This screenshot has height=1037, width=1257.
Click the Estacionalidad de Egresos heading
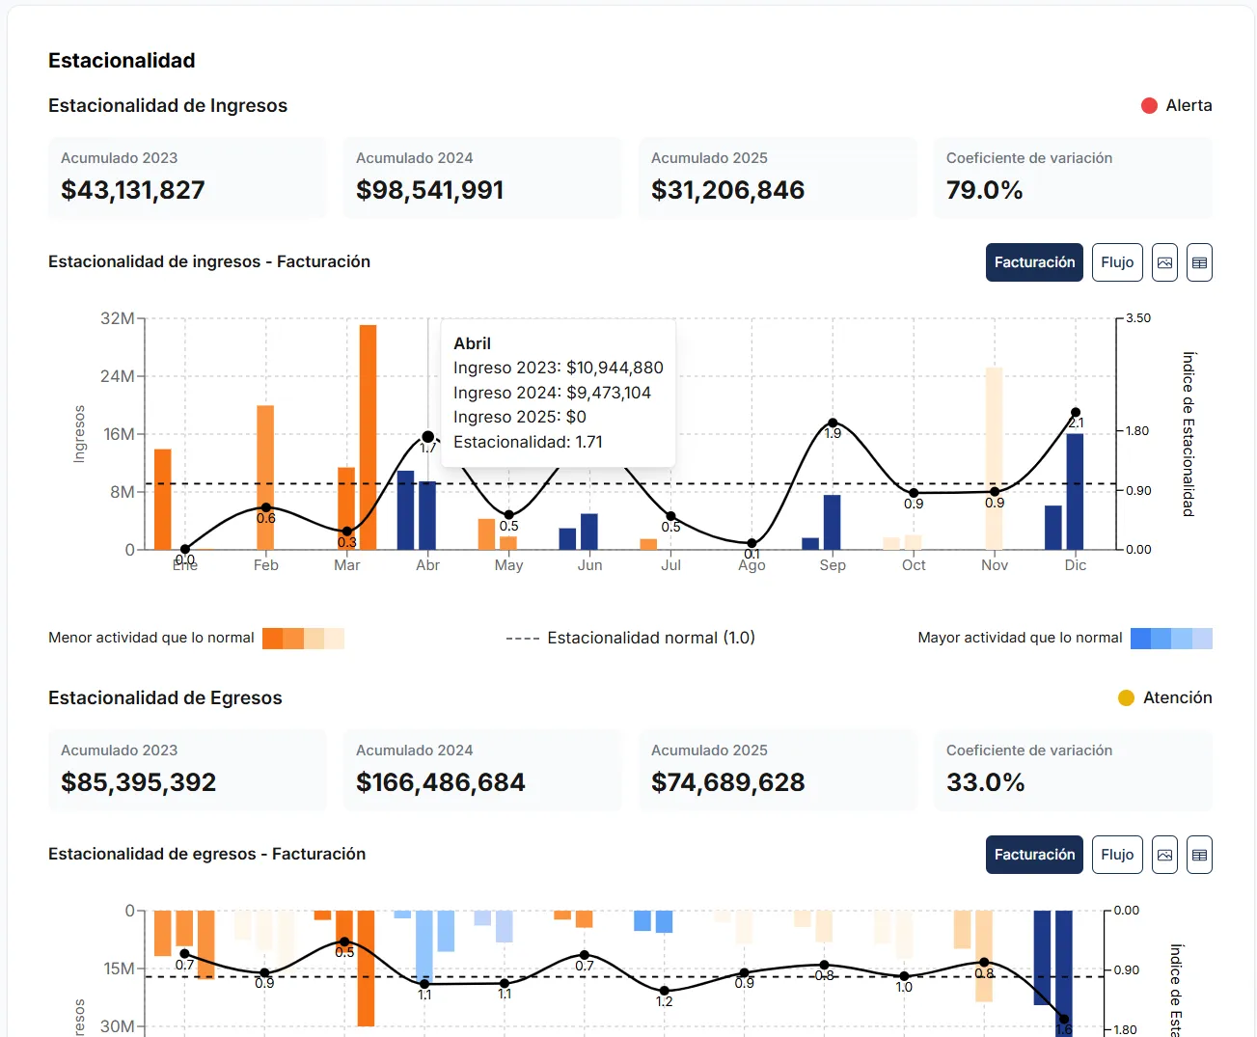pos(165,697)
